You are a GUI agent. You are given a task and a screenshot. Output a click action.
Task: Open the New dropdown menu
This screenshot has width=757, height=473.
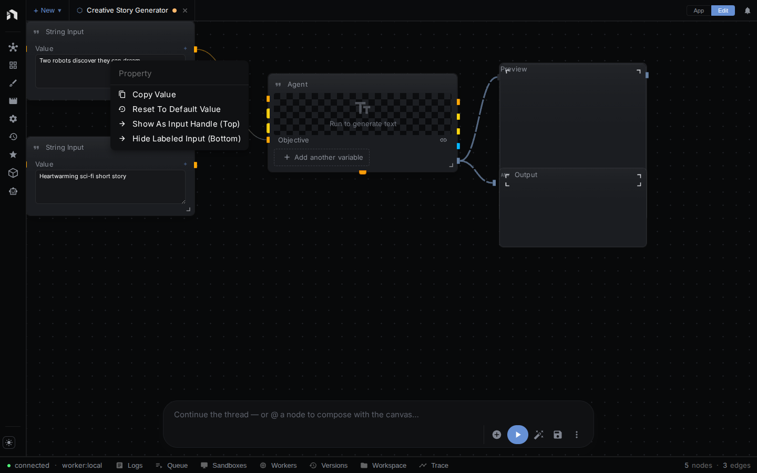47,11
